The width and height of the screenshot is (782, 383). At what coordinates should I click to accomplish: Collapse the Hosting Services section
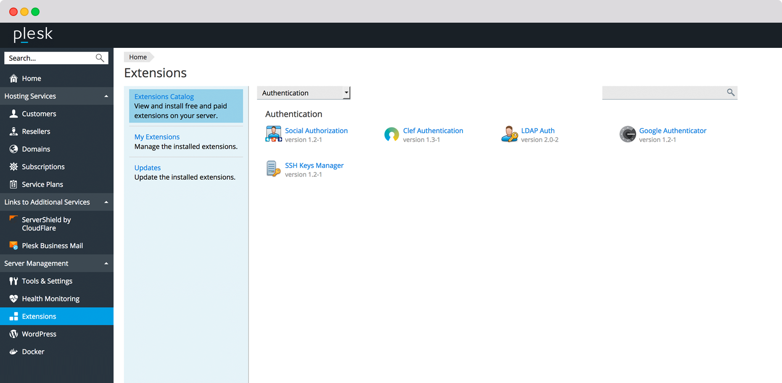tap(106, 96)
